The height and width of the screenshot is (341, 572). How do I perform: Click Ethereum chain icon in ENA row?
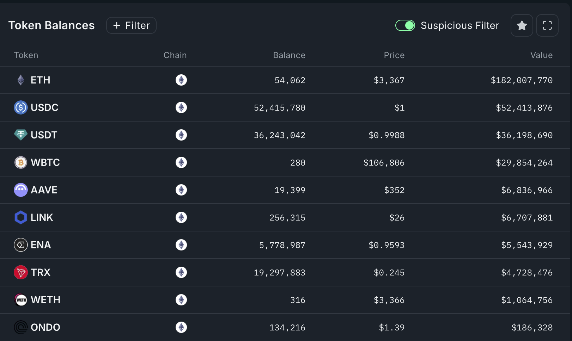(x=181, y=245)
